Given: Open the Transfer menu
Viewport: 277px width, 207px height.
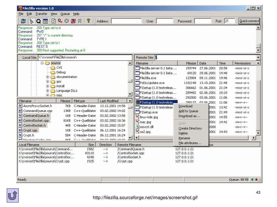Looking at the screenshot, I should coord(41,14).
